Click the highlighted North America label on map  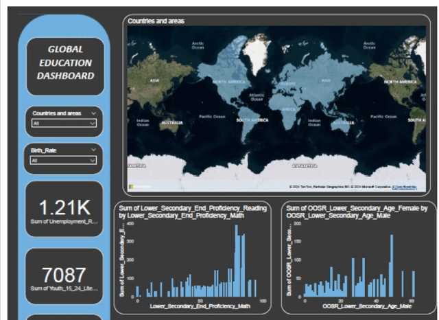pyautogui.click(x=228, y=82)
